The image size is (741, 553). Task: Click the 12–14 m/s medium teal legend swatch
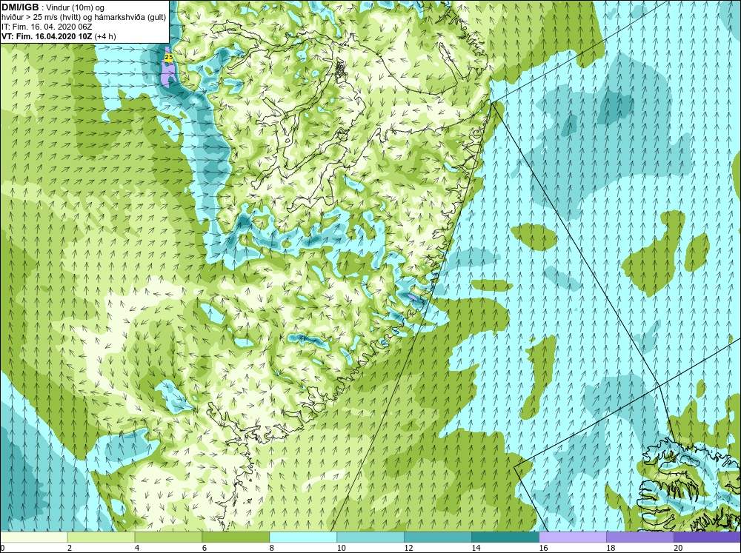[x=438, y=537]
